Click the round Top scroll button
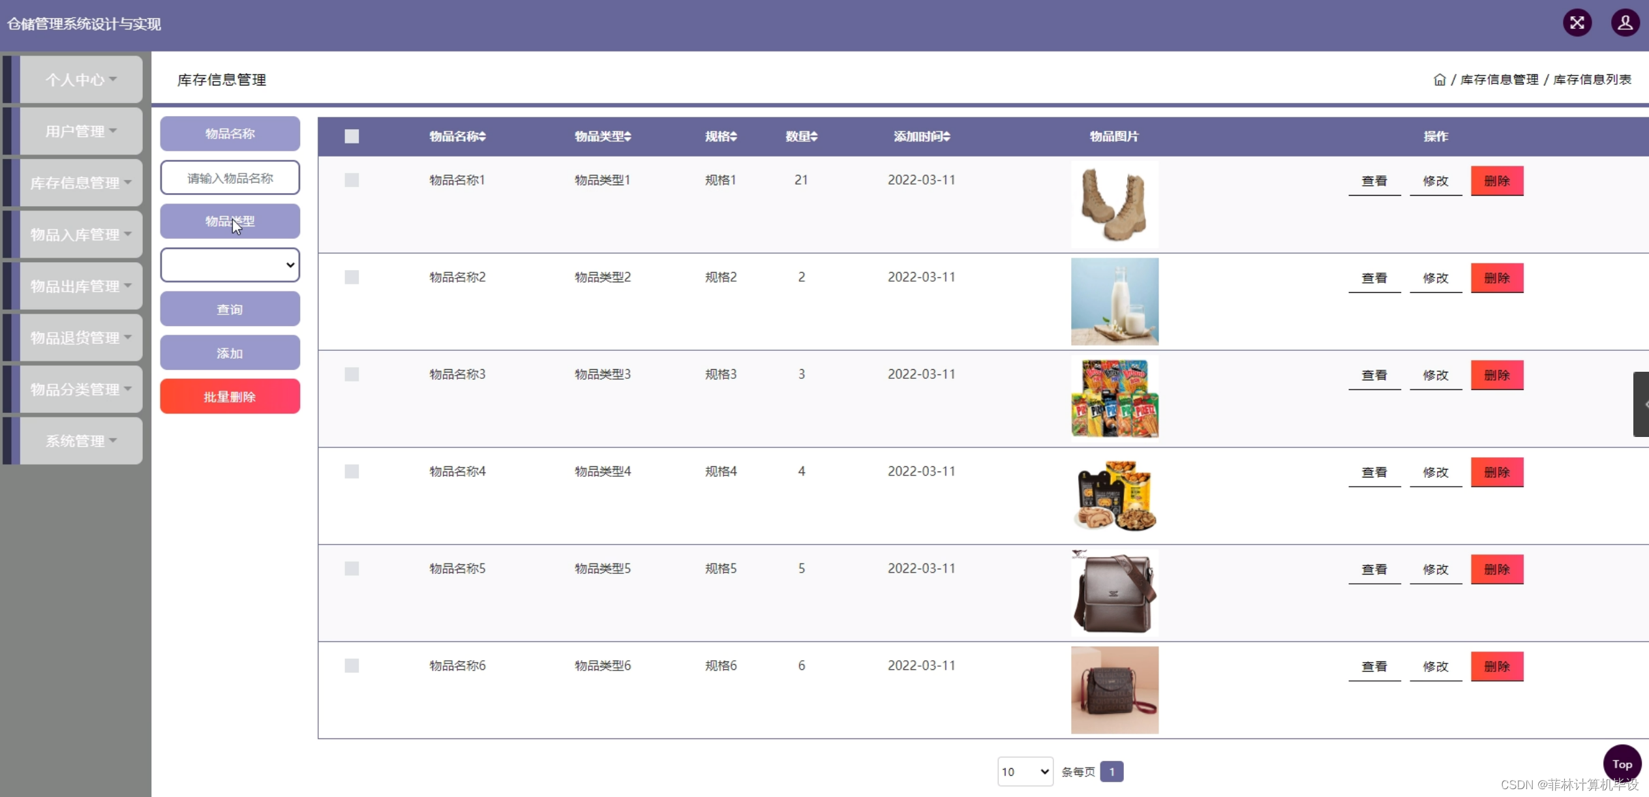 1622,764
